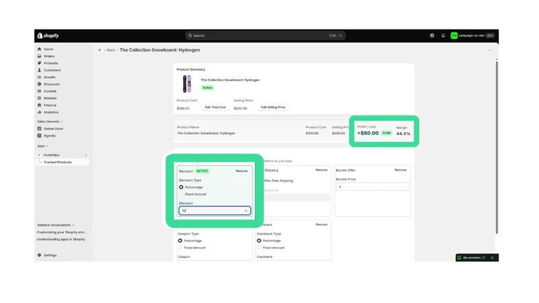This screenshot has height=303, width=539.
Task: Select Percentage discount type
Action: [x=181, y=187]
